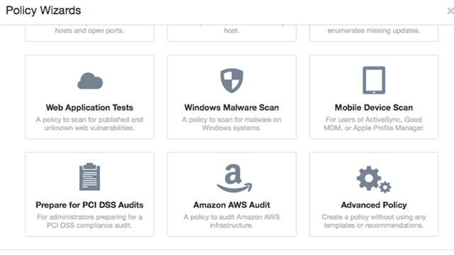Open the Prepare for PCI DSS Audits title
The width and height of the screenshot is (454, 255).
coord(89,205)
